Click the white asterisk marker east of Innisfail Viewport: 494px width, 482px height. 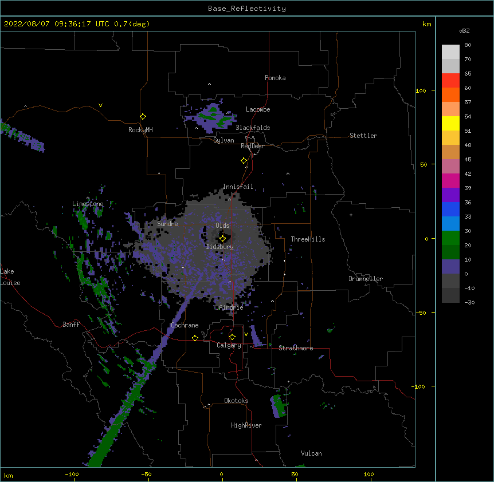tap(288, 173)
